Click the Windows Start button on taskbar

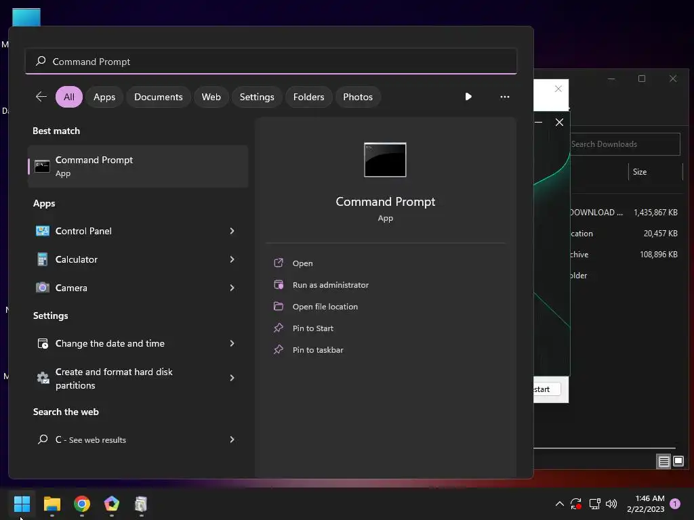[x=22, y=503]
